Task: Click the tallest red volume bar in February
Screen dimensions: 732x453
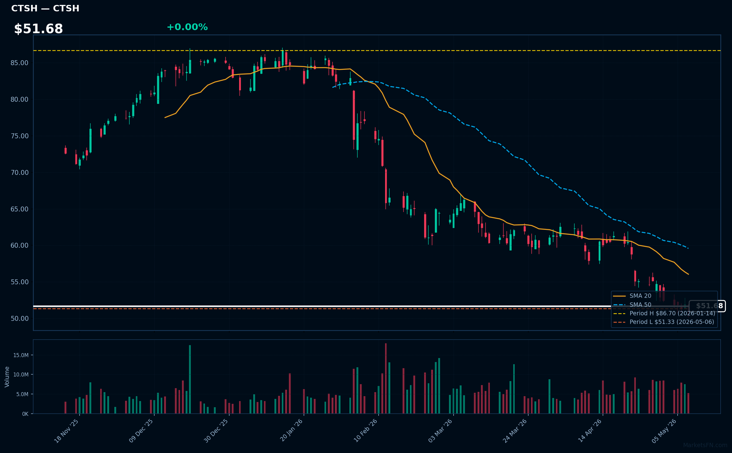Action: [x=386, y=378]
